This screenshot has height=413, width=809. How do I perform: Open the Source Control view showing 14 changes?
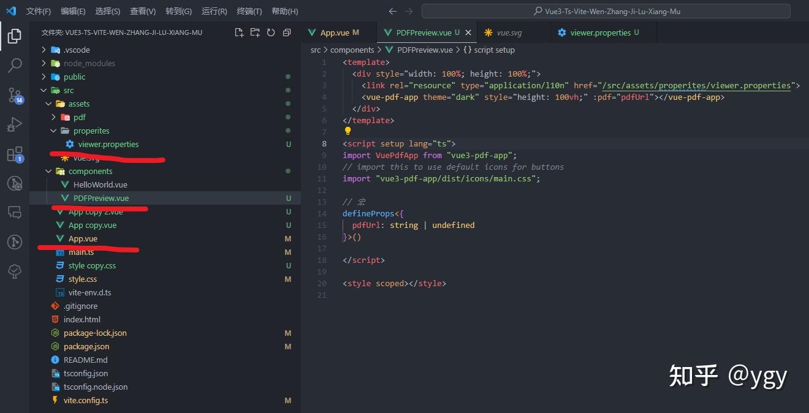coord(15,95)
